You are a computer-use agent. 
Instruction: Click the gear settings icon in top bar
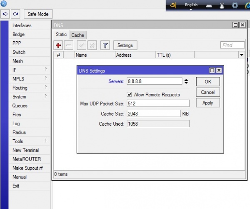[x=235, y=5]
